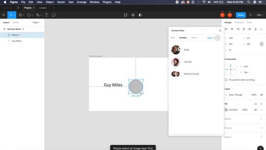Image resolution: width=266 pixels, height=150 pixels.
Task: Remove the C4C4C4 fill with the minus icon
Action: 261,110
